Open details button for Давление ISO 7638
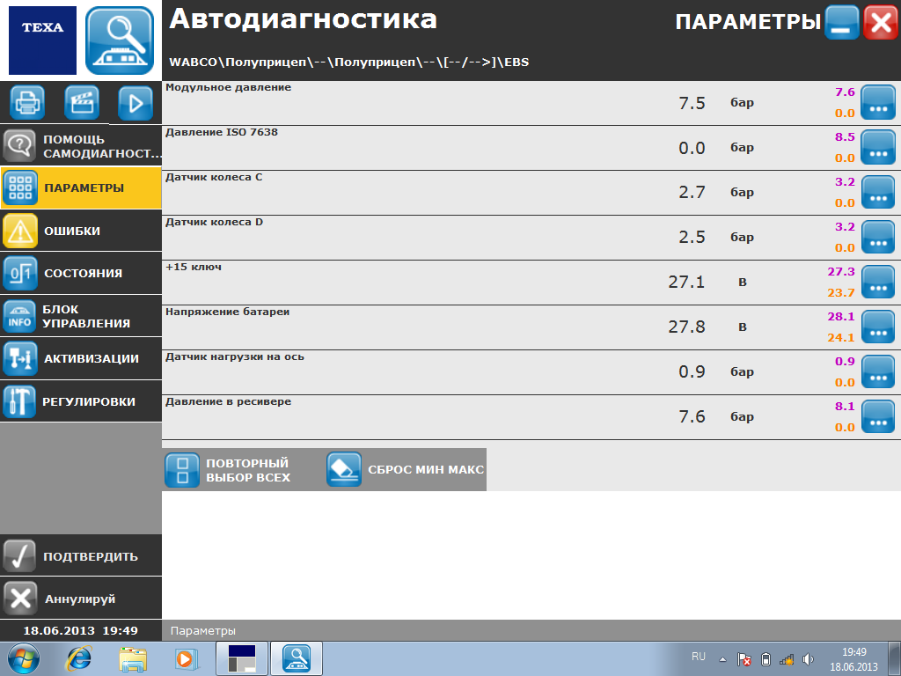Image resolution: width=901 pixels, height=676 pixels. click(x=878, y=147)
